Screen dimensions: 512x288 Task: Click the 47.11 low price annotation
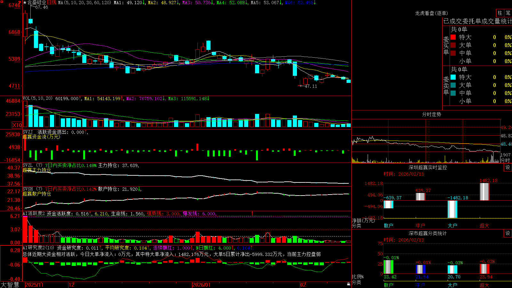[x=311, y=86]
